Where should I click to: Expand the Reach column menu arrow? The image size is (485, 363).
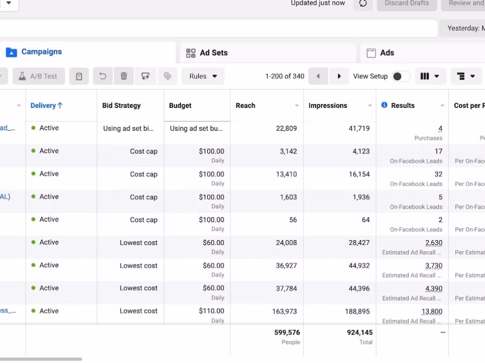297,106
